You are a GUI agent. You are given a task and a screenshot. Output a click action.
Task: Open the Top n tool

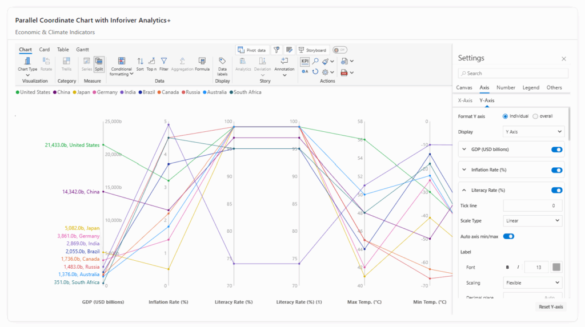coord(151,64)
